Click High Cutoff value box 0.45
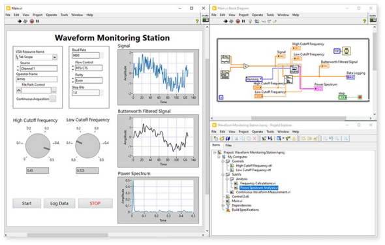385x245 pixels. (38, 171)
